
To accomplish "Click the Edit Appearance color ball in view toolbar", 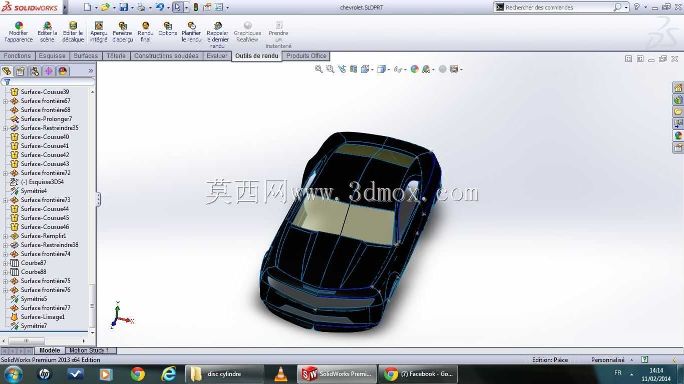I will 415,69.
